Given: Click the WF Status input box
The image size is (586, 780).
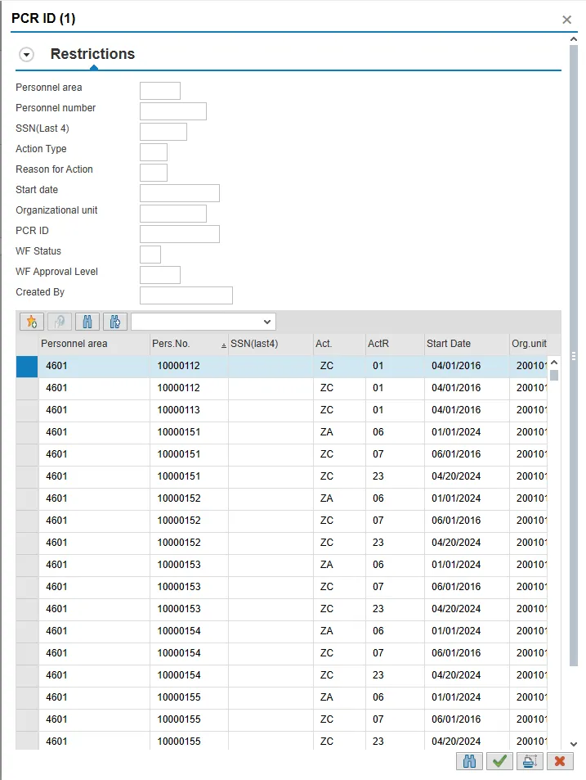Looking at the screenshot, I should tap(150, 255).
